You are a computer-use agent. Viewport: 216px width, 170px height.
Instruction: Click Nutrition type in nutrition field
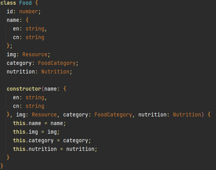(55, 72)
